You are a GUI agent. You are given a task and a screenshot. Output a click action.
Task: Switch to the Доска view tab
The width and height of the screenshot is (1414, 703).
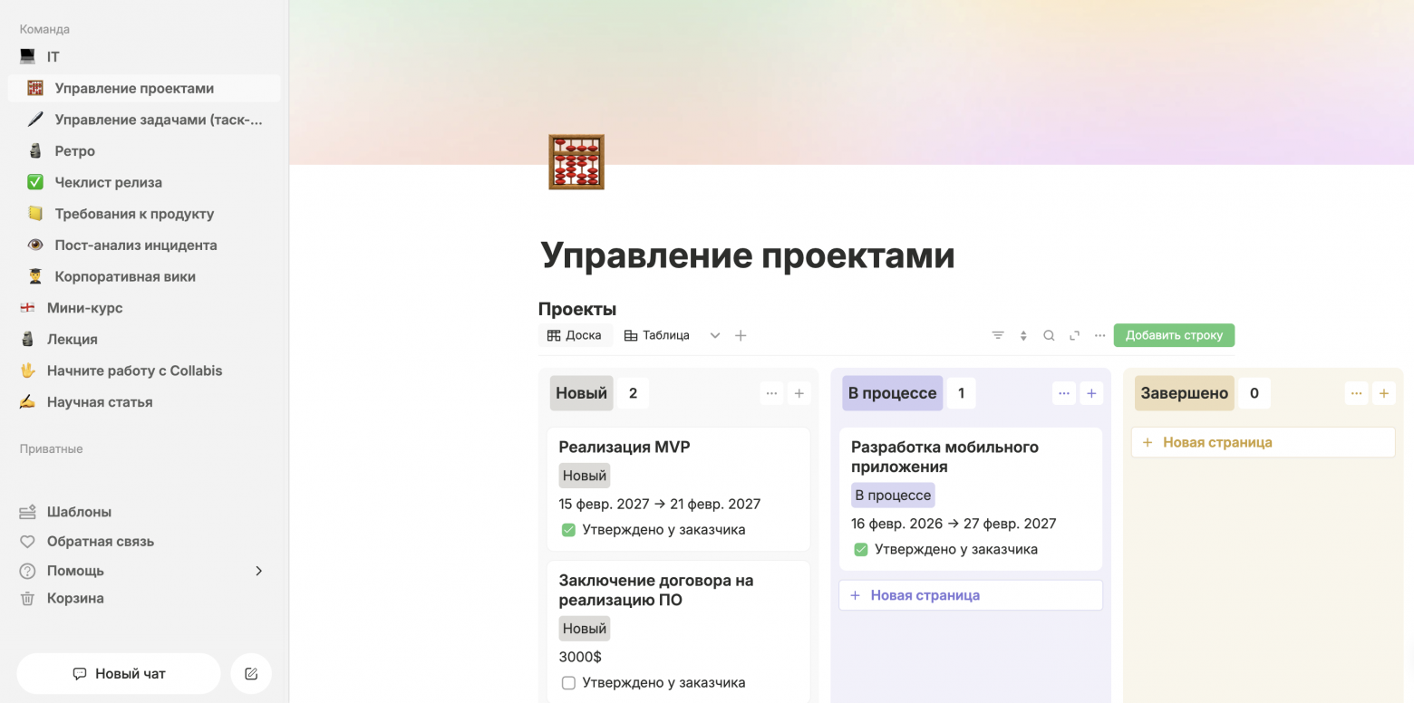(x=575, y=335)
